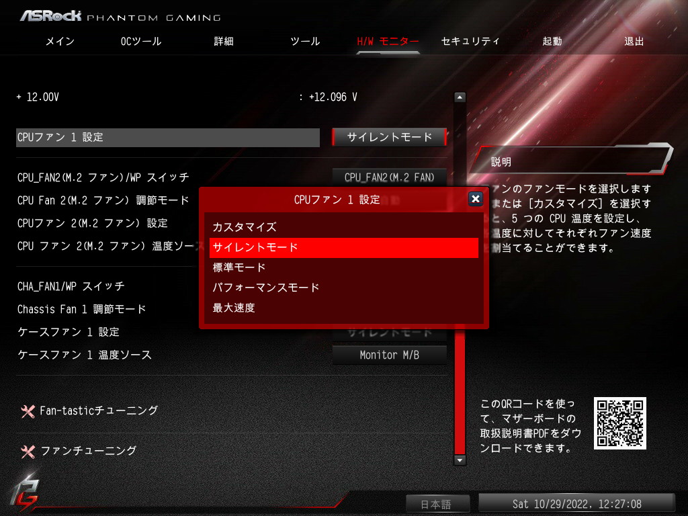
Task: Click the manual download QR code
Action: [619, 423]
